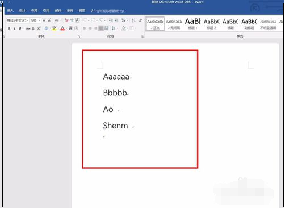Open the underline style dropdown arrow
The height and width of the screenshot is (208, 285).
(x=24, y=28)
